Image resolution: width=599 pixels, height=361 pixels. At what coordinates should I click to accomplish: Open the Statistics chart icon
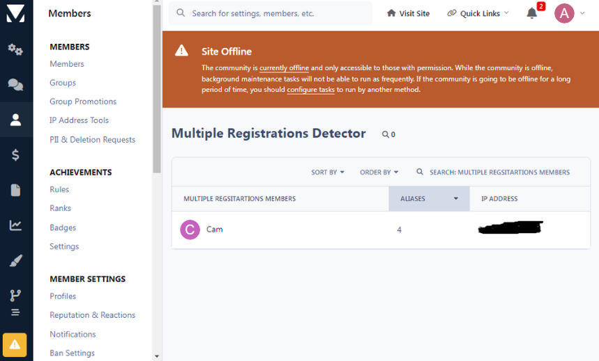(15, 225)
